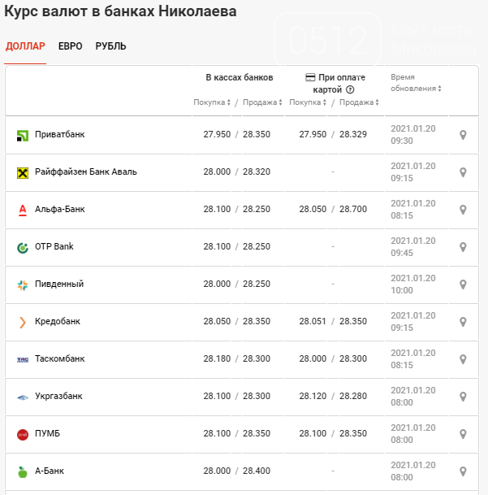This screenshot has height=495, width=488.
Task: Click the help question mark near 'При оплате картой'
Action: 350,90
